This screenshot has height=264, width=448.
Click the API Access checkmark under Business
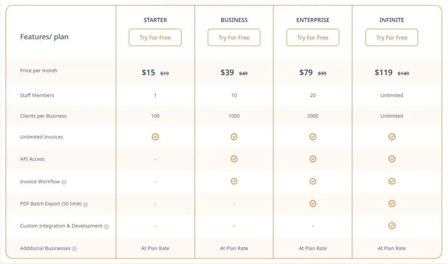tap(234, 159)
